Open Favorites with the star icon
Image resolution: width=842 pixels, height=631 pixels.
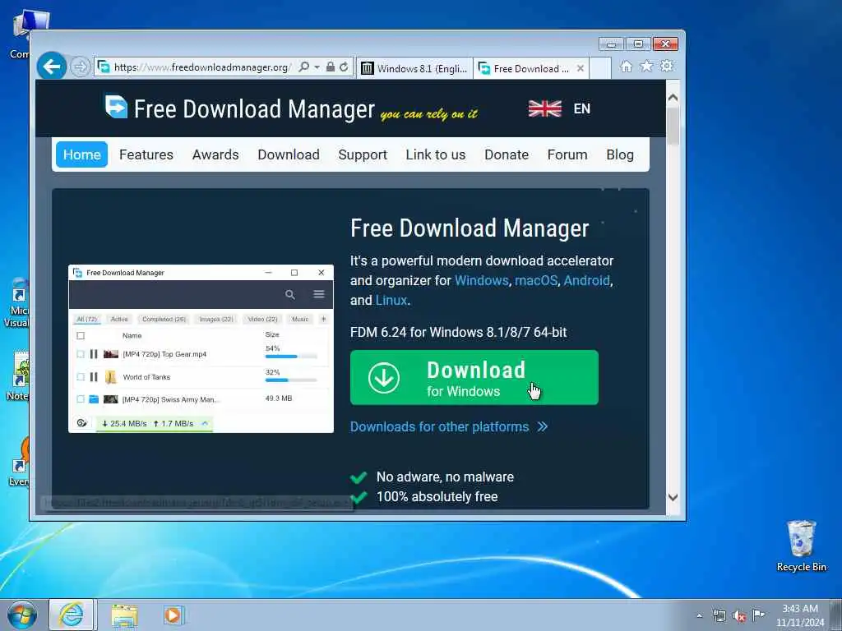point(647,66)
